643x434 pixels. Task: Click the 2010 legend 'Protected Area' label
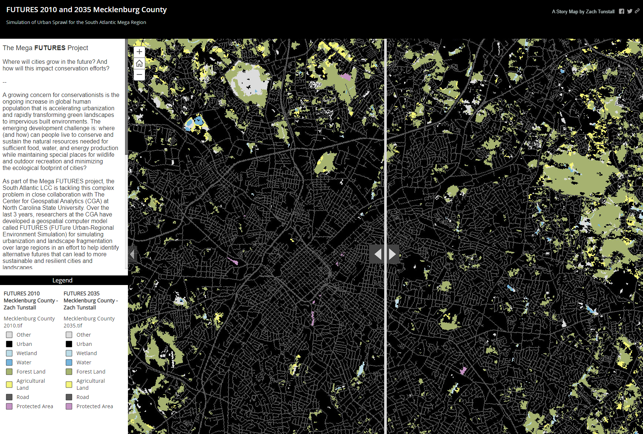(x=35, y=406)
